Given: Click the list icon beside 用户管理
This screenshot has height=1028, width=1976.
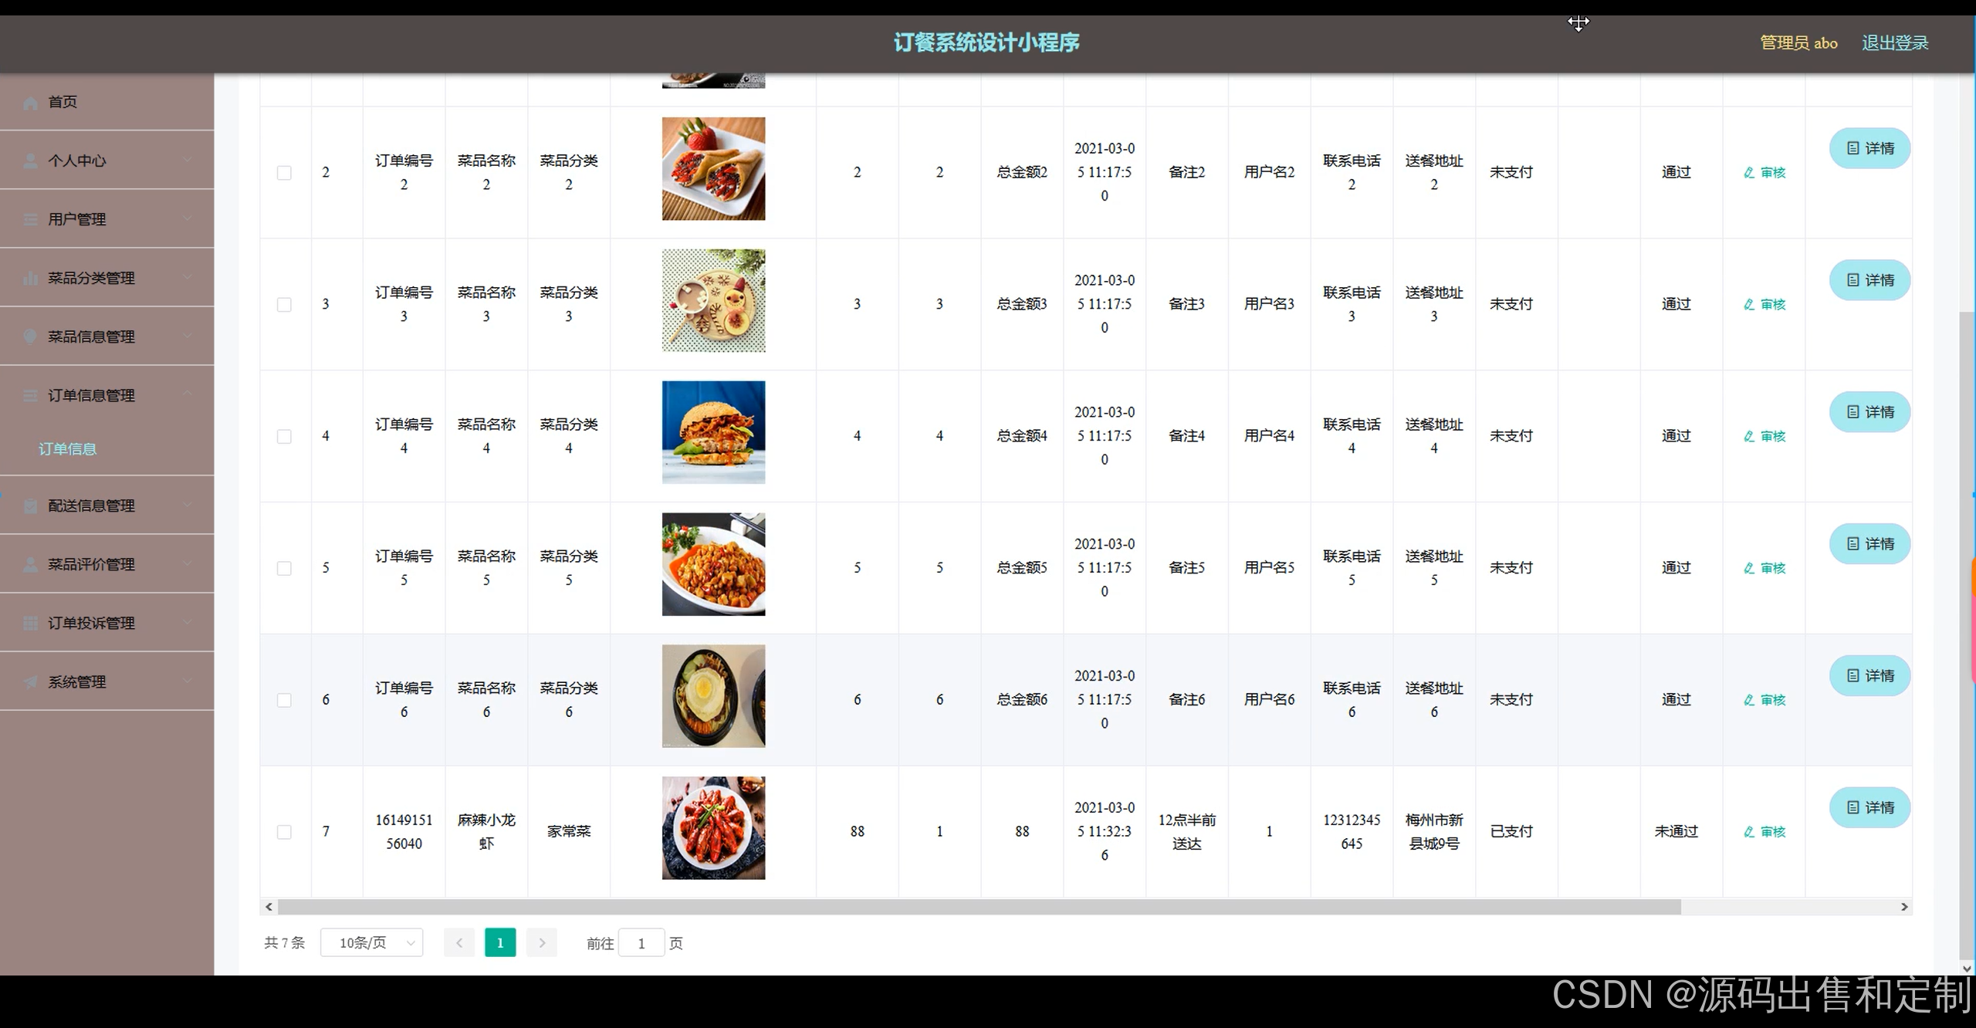Looking at the screenshot, I should pyautogui.click(x=30, y=219).
